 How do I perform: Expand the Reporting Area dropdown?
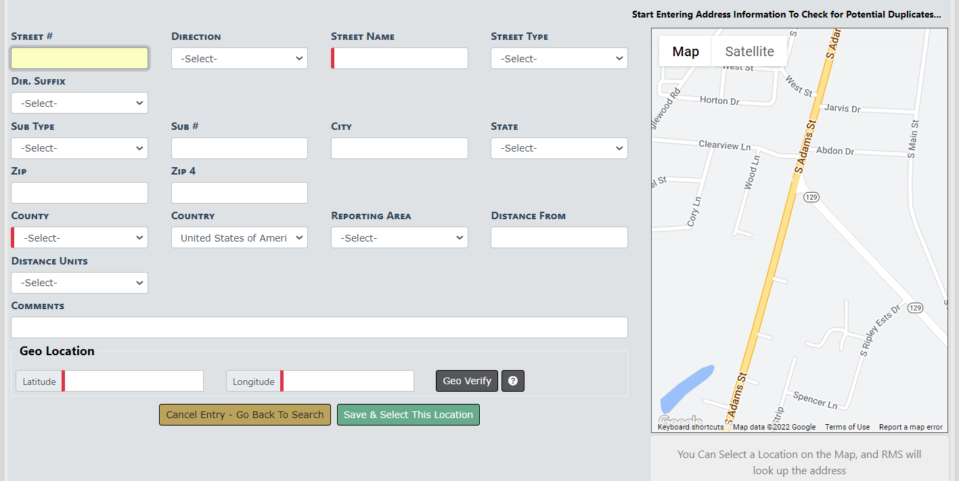coord(399,237)
